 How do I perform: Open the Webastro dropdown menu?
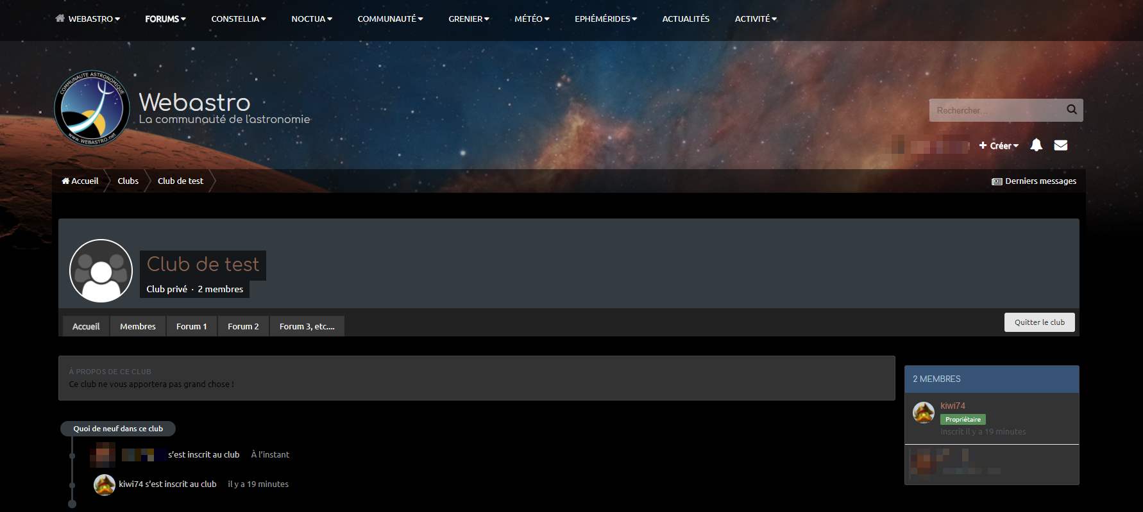pyautogui.click(x=88, y=19)
